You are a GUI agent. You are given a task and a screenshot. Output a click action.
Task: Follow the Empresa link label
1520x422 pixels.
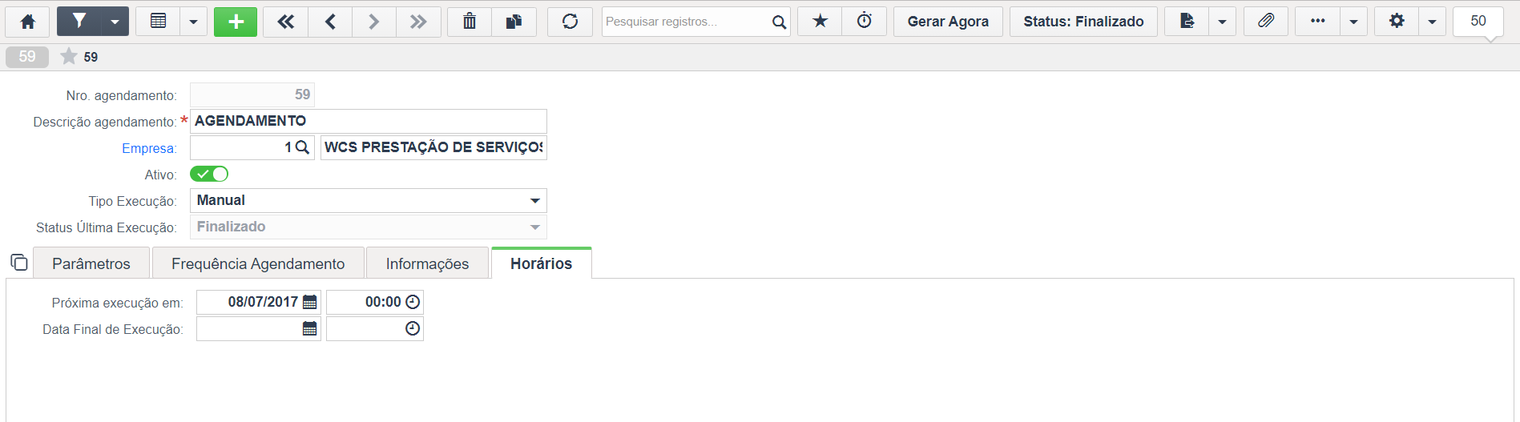click(x=149, y=148)
